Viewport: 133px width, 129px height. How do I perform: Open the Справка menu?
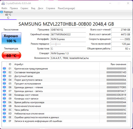tap(51, 8)
